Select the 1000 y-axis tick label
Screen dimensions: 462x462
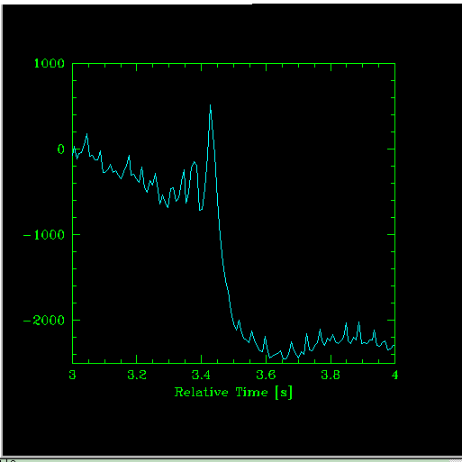point(50,63)
